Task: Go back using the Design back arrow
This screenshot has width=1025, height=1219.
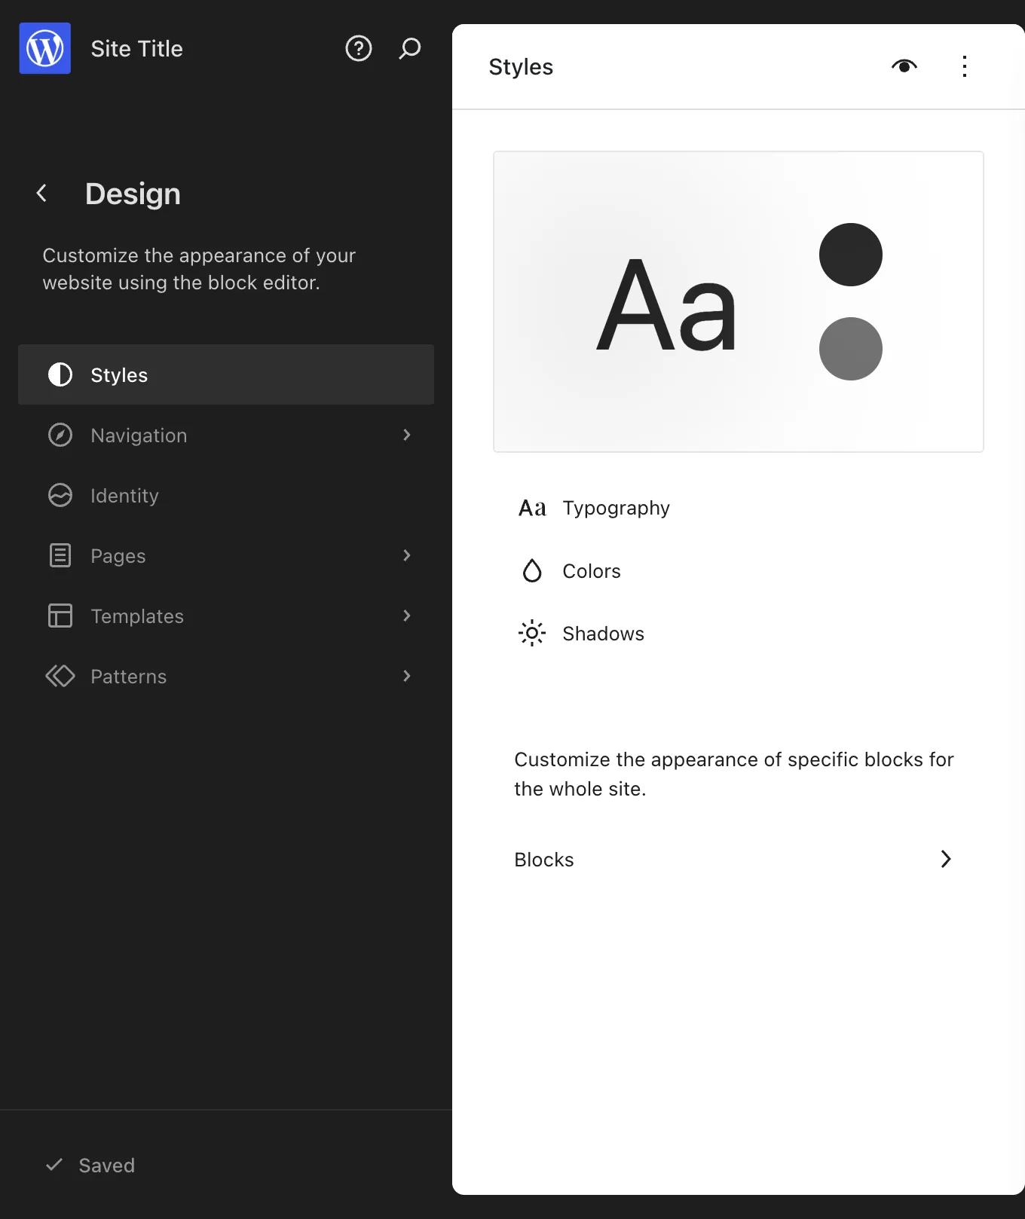Action: point(42,194)
